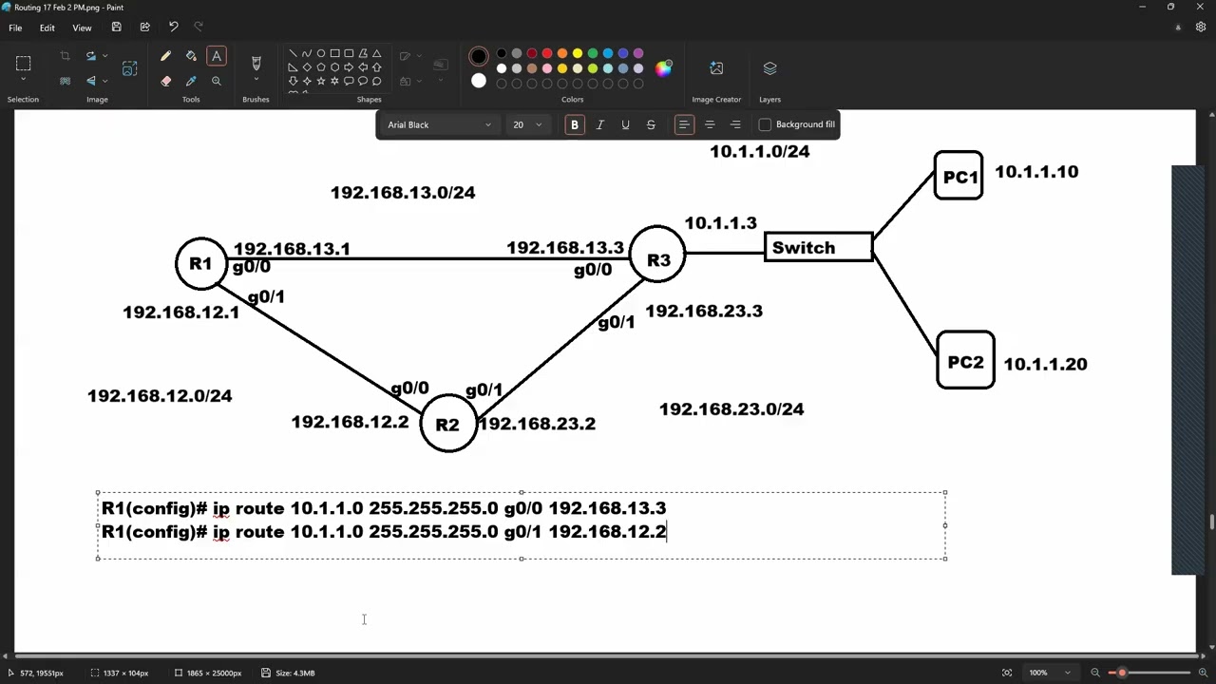The image size is (1216, 684).
Task: Set text alignment to right
Action: pos(735,124)
